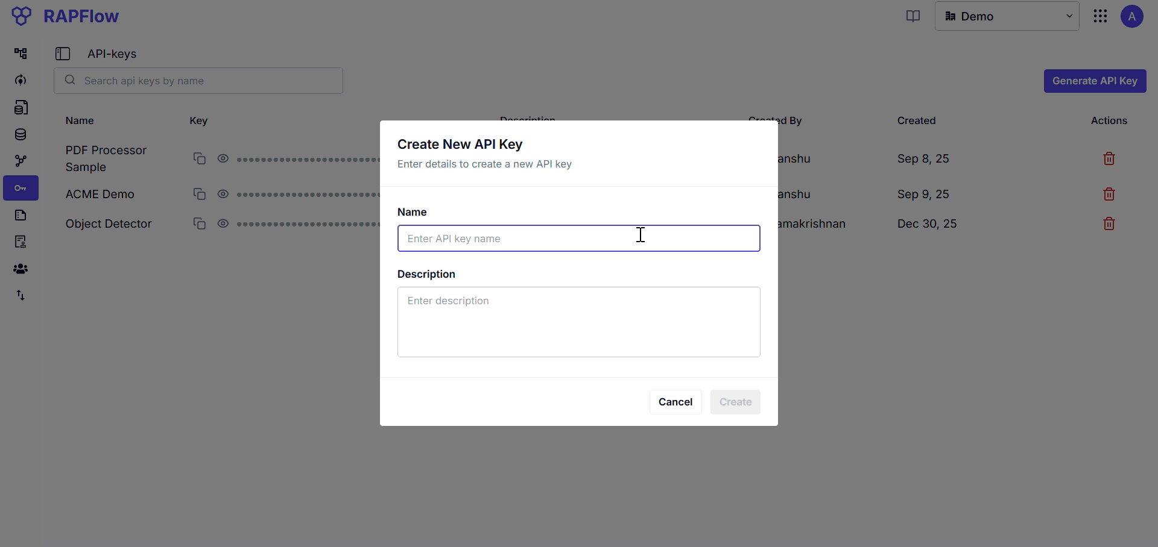The image size is (1158, 547).
Task: Delete the Object Detector API key
Action: [x=1109, y=223]
